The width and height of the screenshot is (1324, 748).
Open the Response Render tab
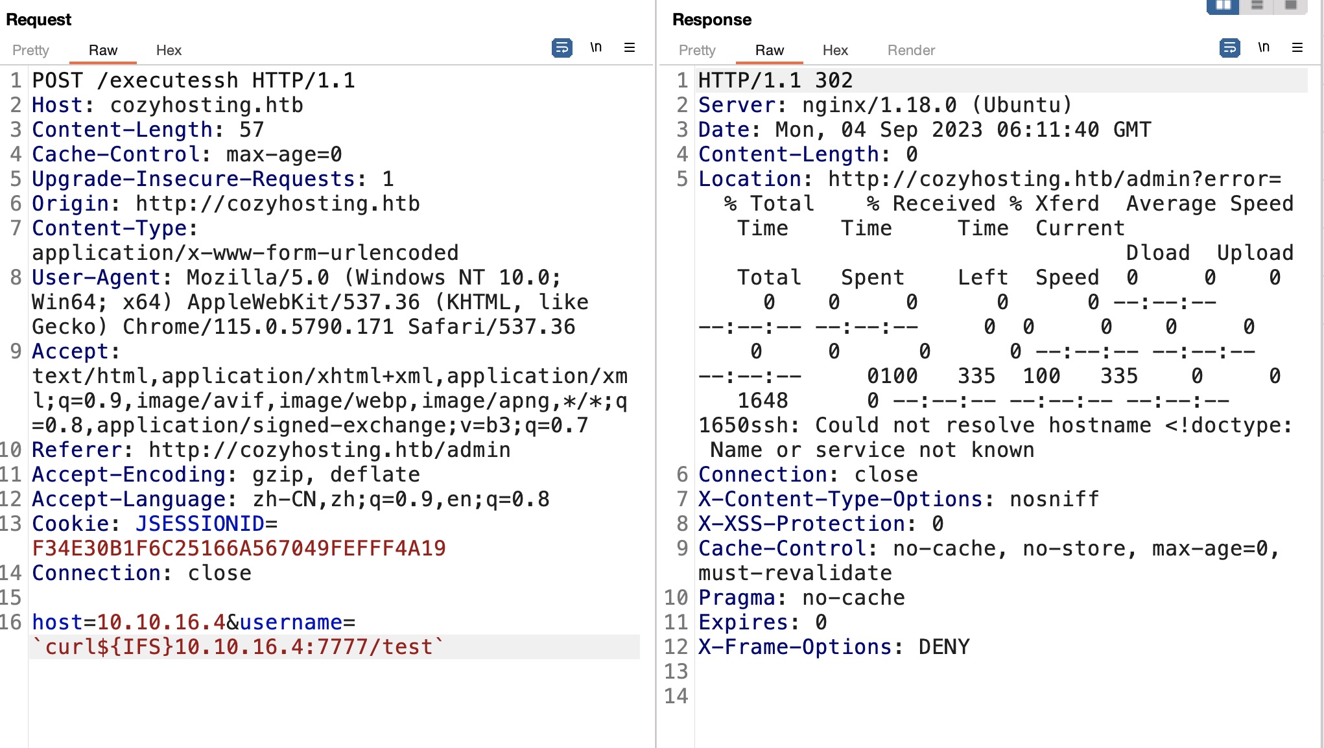911,51
